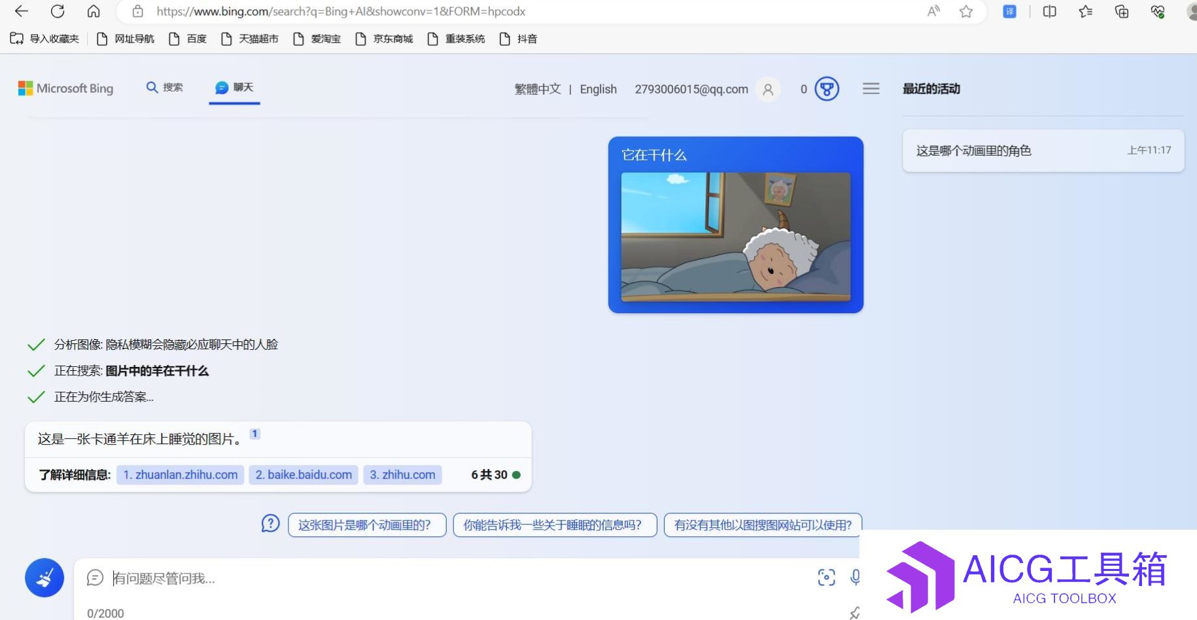Open the 爱淘宝 bookmark
Viewport: 1197px width, 620px height.
point(317,39)
